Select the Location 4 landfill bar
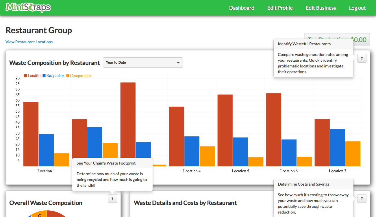 pyautogui.click(x=177, y=136)
